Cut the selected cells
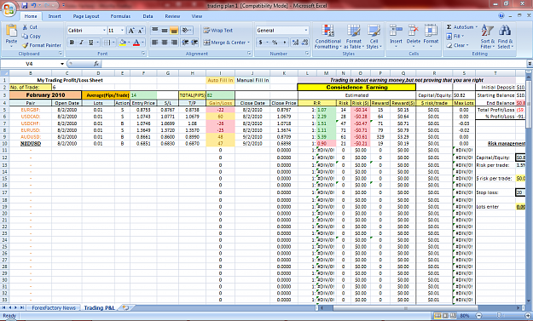Screen dimensions: 533x321 (30, 27)
